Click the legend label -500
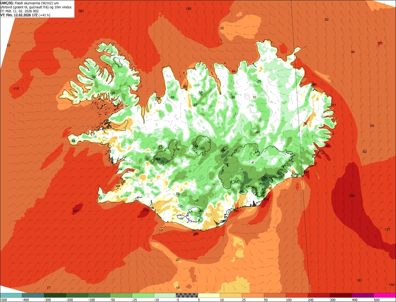Viewport: 396px width, 302px height. pyautogui.click(x=3, y=300)
